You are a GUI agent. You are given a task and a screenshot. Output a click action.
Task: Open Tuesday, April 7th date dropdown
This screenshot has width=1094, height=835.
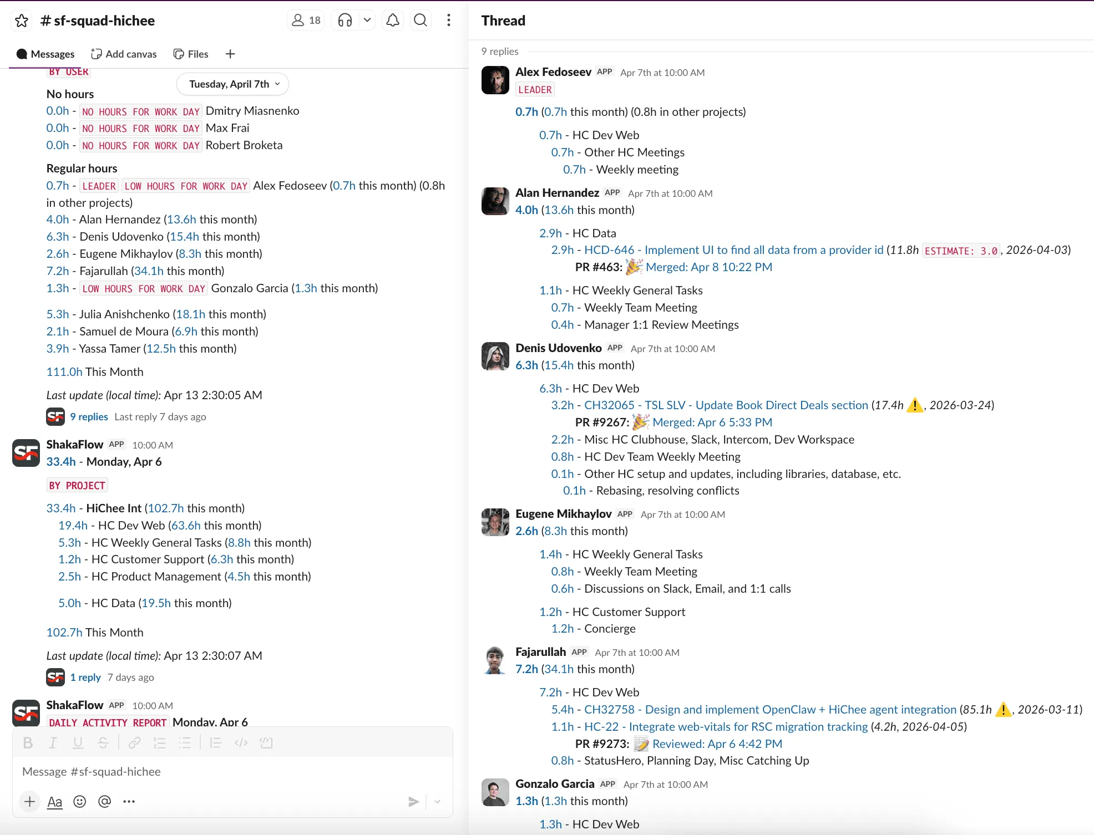[233, 84]
